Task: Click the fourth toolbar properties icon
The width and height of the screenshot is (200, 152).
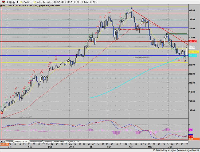Action: 14,2
